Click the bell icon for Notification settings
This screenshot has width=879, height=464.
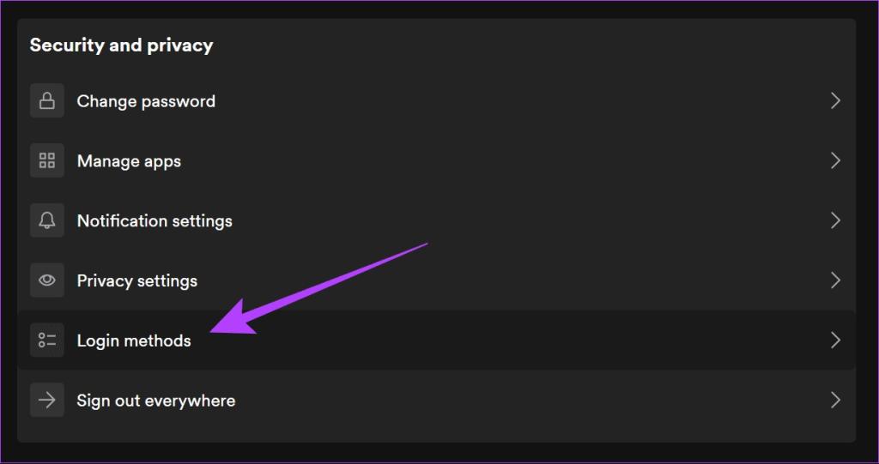coord(47,221)
